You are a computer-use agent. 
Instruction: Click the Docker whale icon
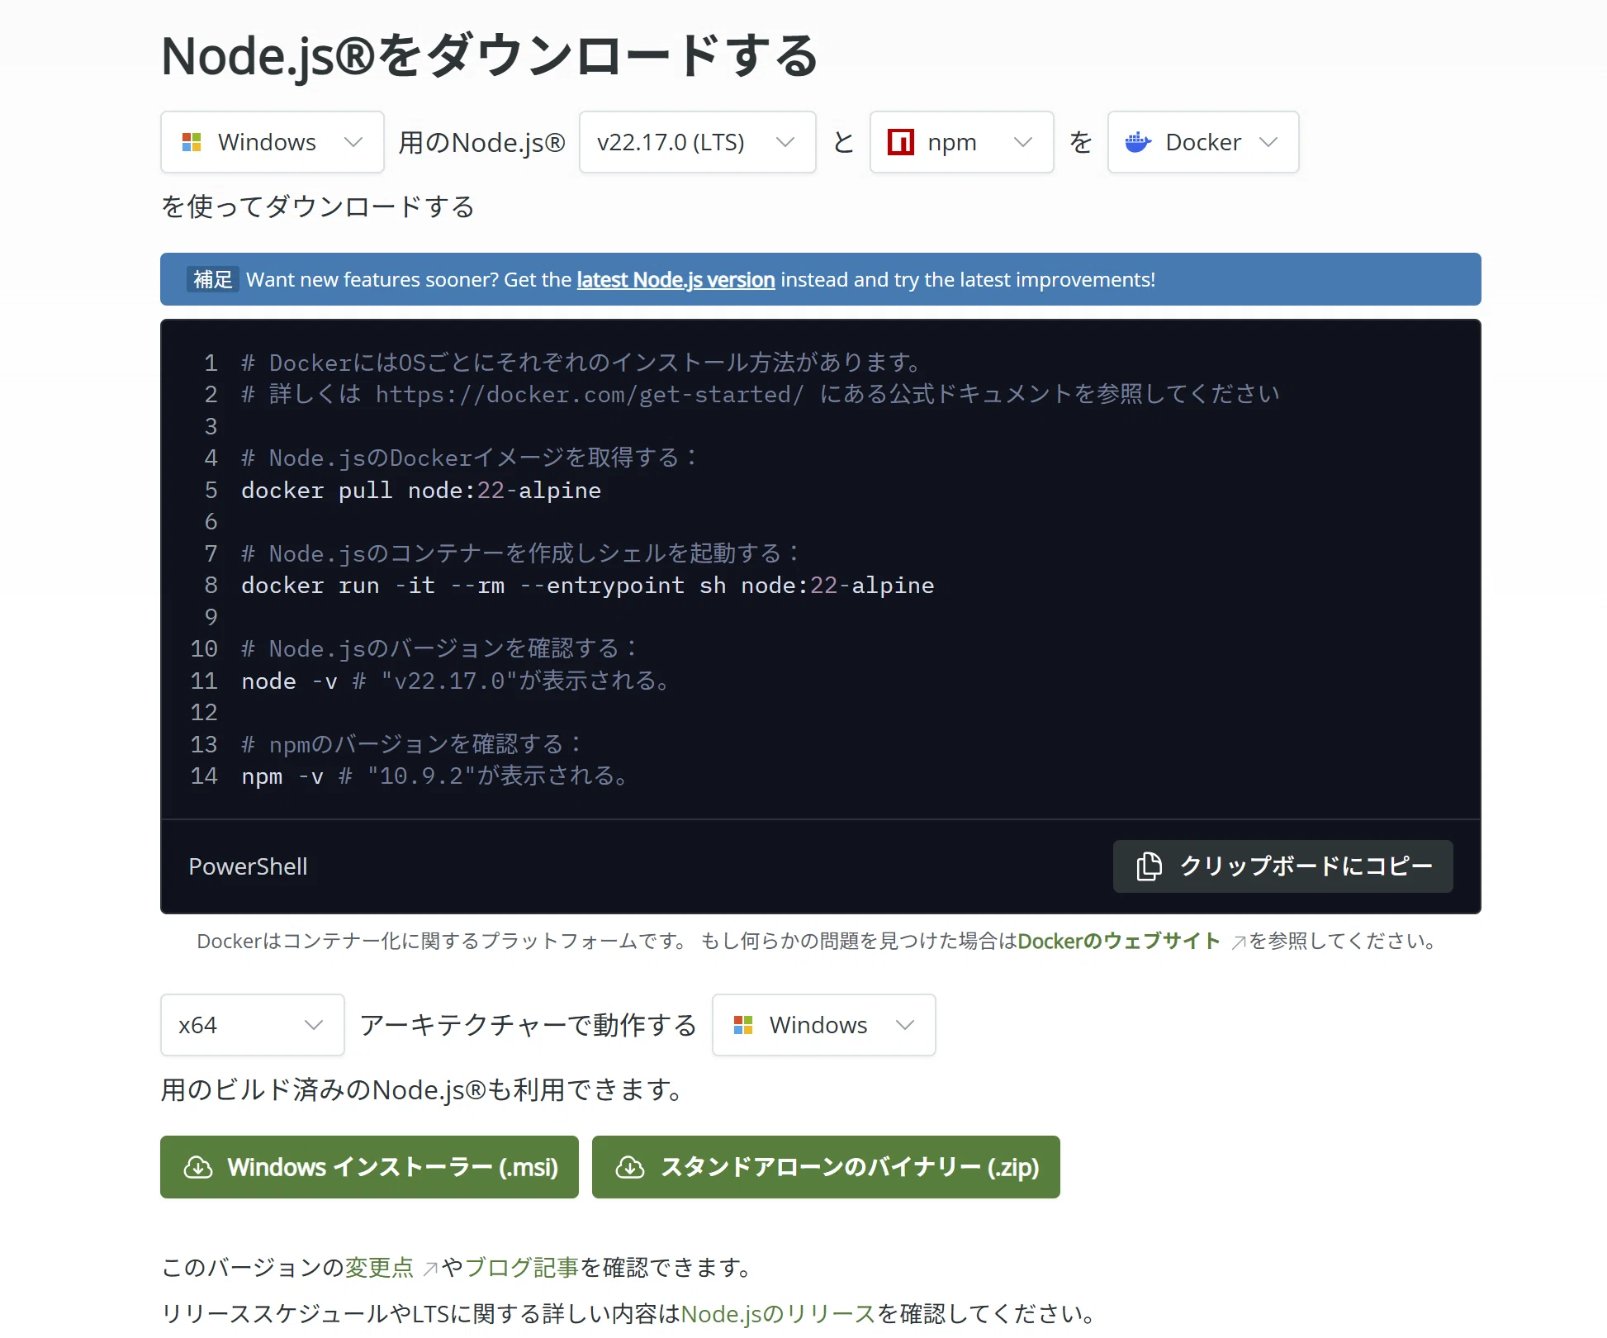point(1138,142)
